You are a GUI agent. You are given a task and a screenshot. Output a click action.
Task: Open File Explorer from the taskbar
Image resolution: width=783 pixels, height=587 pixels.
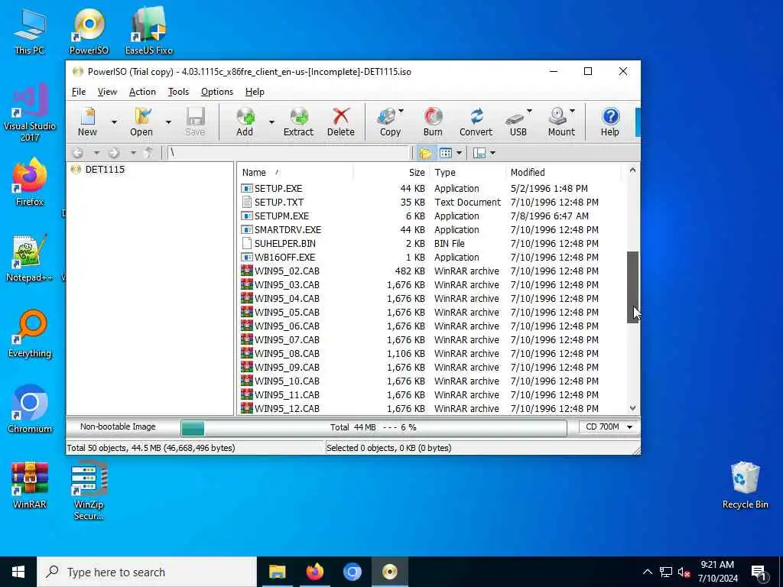tap(277, 572)
